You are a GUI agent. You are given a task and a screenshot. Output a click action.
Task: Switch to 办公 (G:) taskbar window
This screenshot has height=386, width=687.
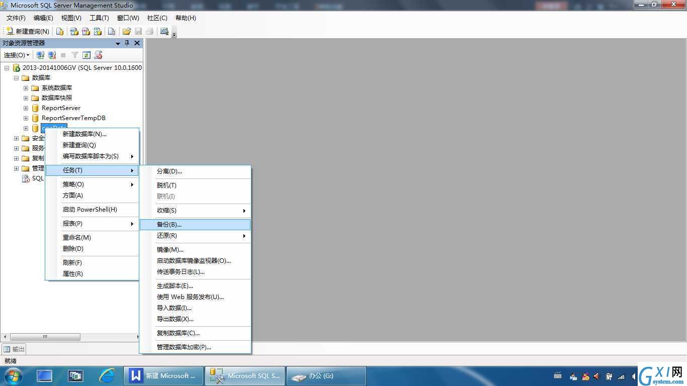pos(326,376)
